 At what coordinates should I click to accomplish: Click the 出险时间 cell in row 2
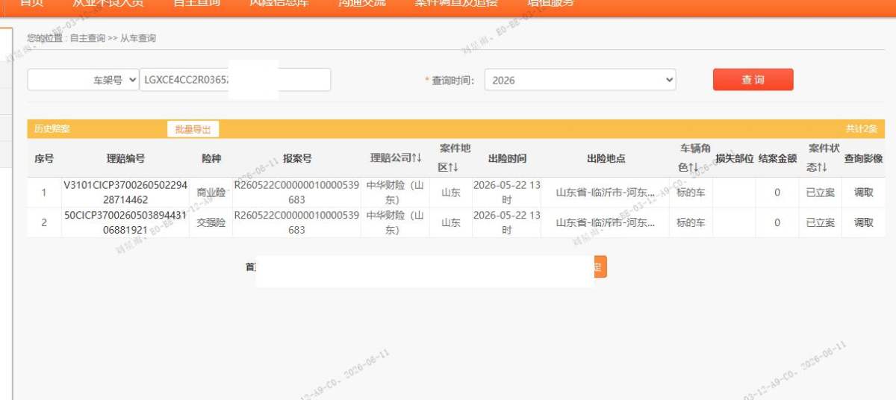pyautogui.click(x=507, y=222)
